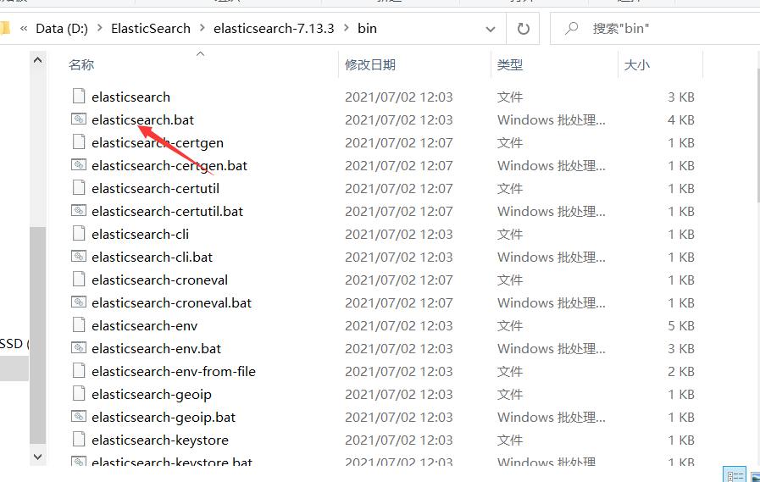Image resolution: width=760 pixels, height=482 pixels.
Task: Select elasticsearch-cli.bat file name
Action: pyautogui.click(x=153, y=257)
